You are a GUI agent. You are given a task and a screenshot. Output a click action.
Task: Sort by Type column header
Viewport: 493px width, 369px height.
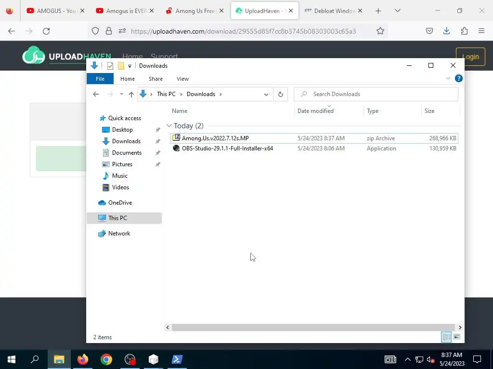[373, 111]
